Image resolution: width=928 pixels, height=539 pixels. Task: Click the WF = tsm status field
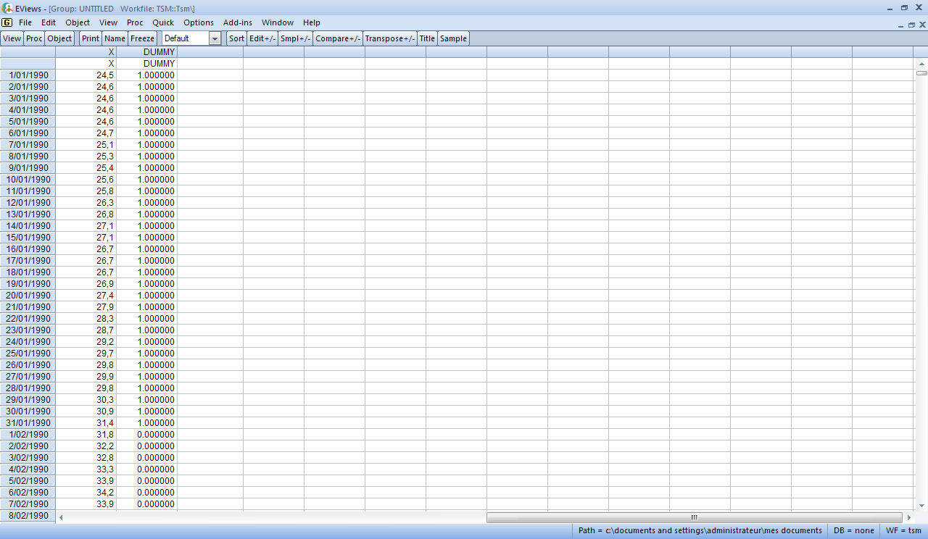tap(903, 530)
